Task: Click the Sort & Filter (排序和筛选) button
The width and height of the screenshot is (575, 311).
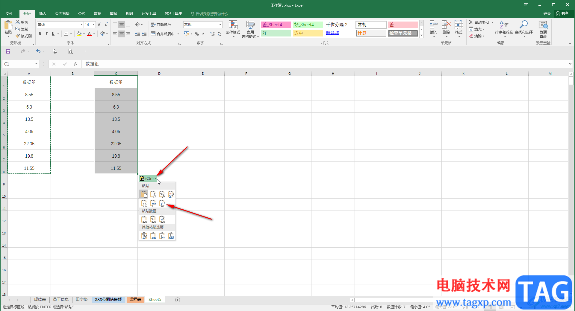Action: click(504, 29)
